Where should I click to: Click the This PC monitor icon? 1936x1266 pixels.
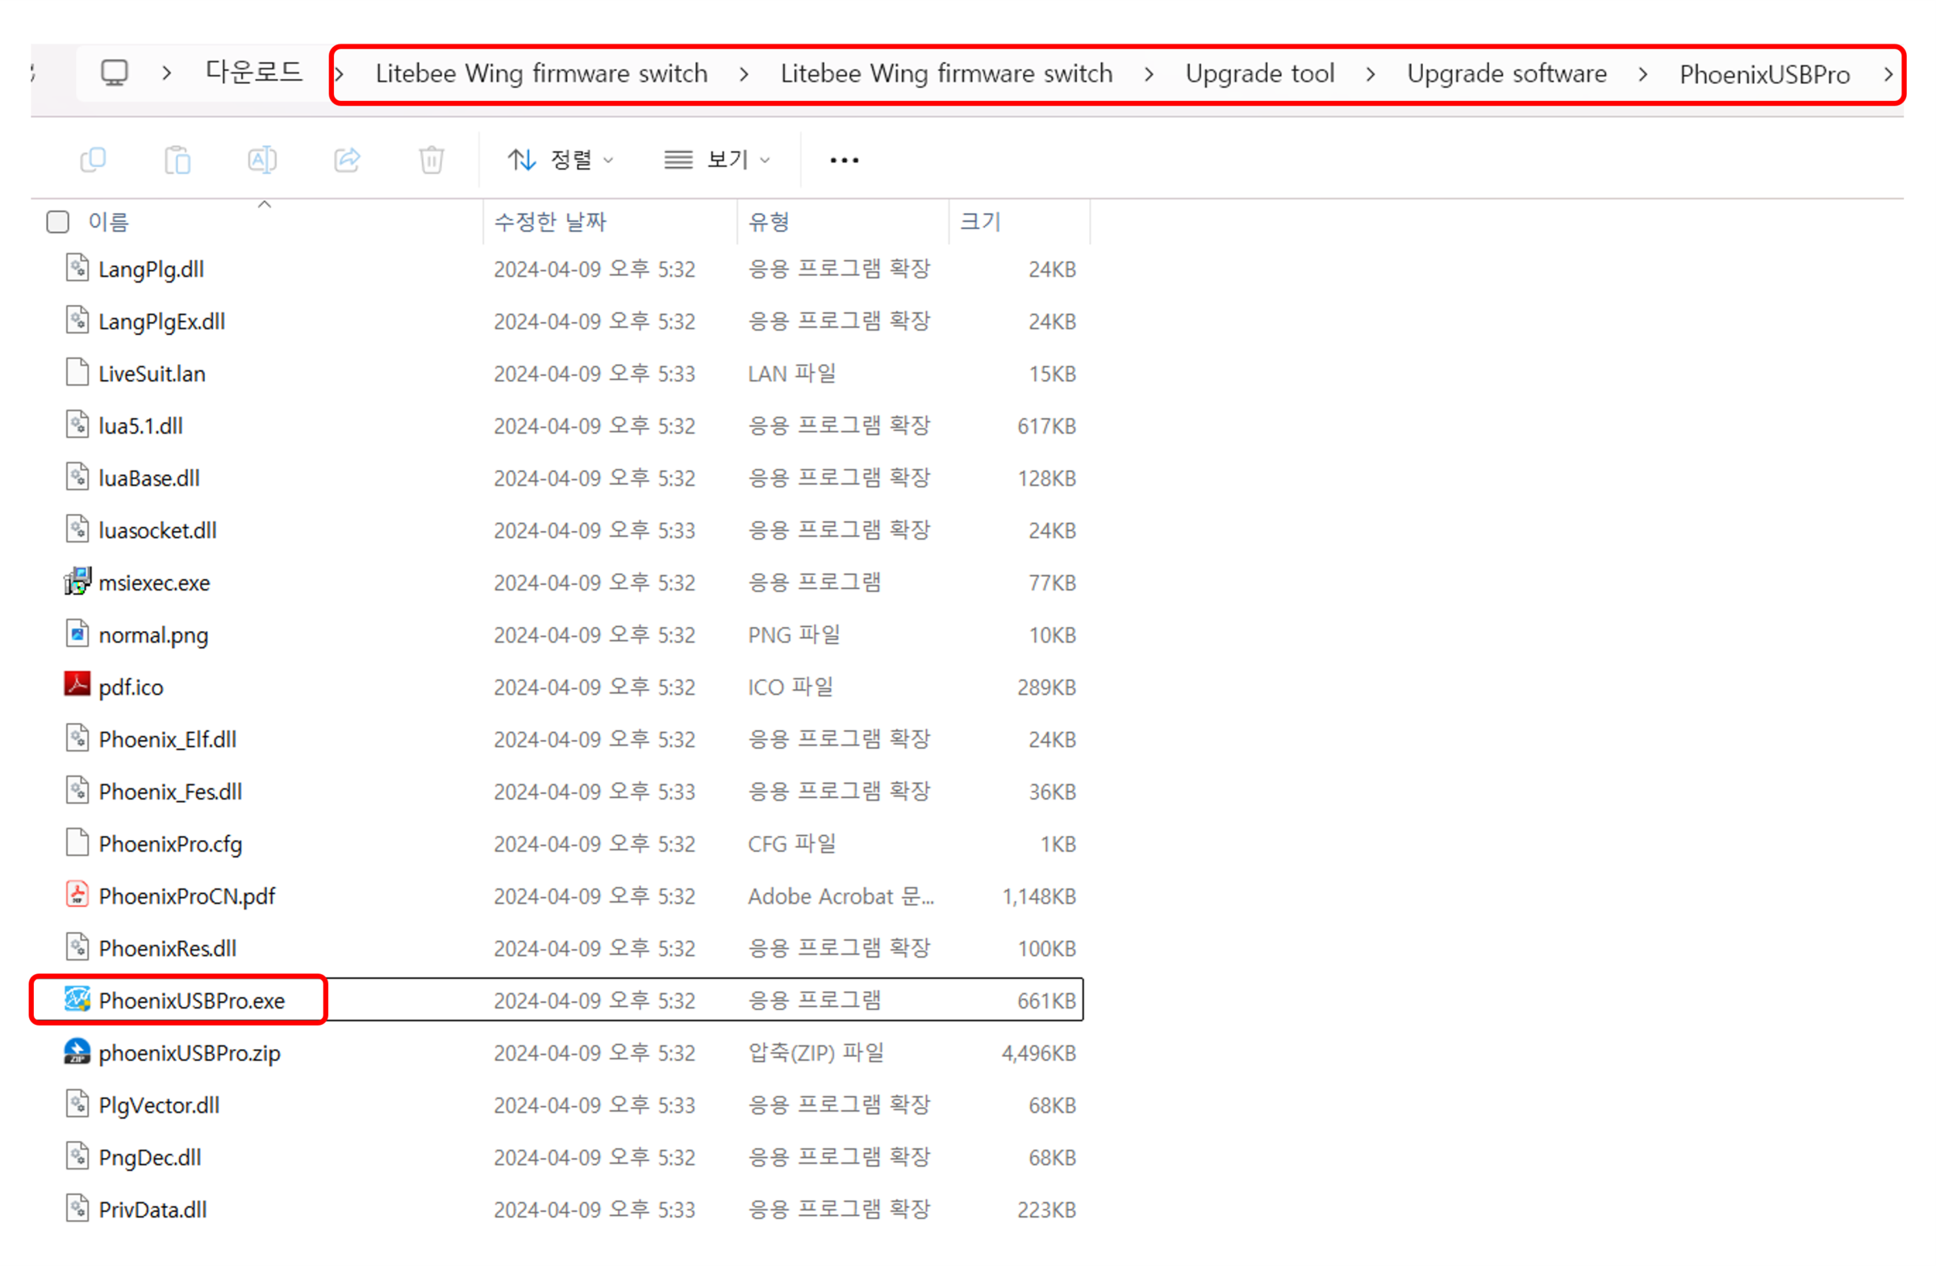(x=115, y=73)
